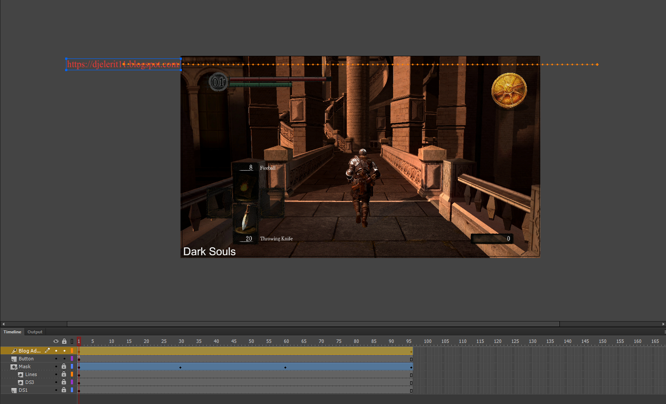Switch to the Timeline tab
Image resolution: width=666 pixels, height=404 pixels.
tap(12, 332)
